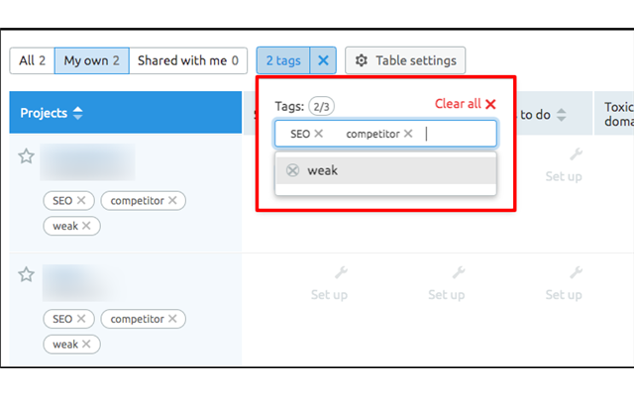
Task: Clear all selected tags
Action: click(465, 104)
